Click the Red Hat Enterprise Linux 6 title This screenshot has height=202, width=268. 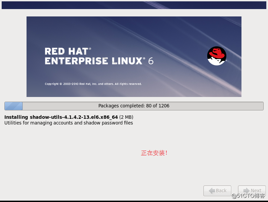click(99, 56)
